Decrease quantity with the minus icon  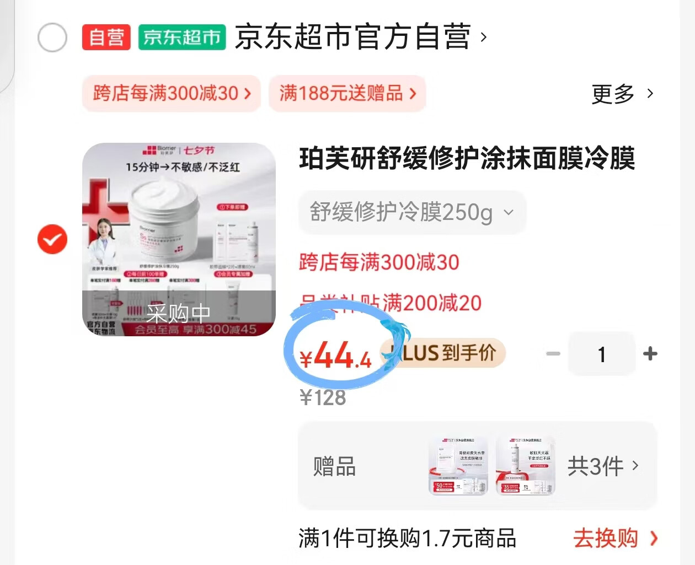coord(553,353)
